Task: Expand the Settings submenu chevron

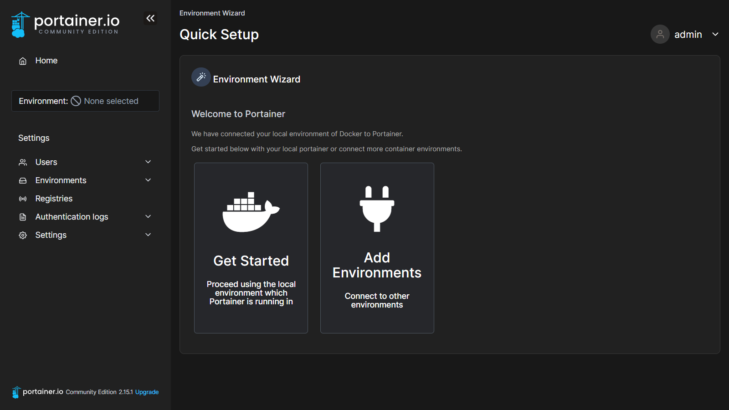Action: (148, 235)
